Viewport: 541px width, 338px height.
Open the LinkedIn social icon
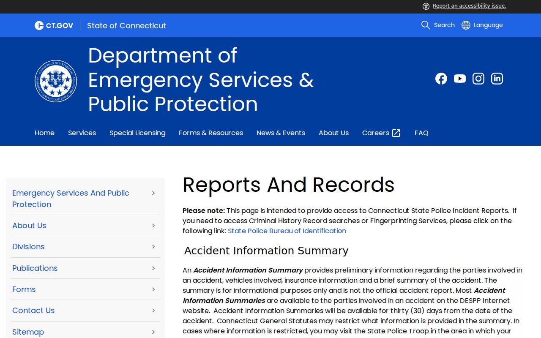point(497,79)
